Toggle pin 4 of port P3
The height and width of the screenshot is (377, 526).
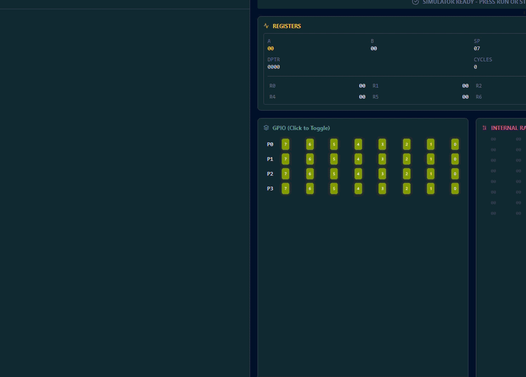pyautogui.click(x=358, y=188)
